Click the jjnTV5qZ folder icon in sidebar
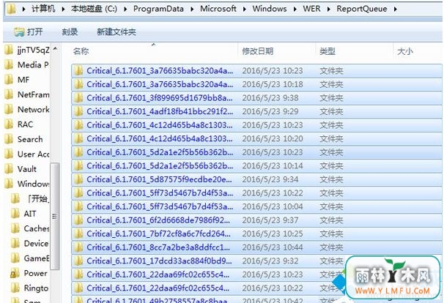 9,50
